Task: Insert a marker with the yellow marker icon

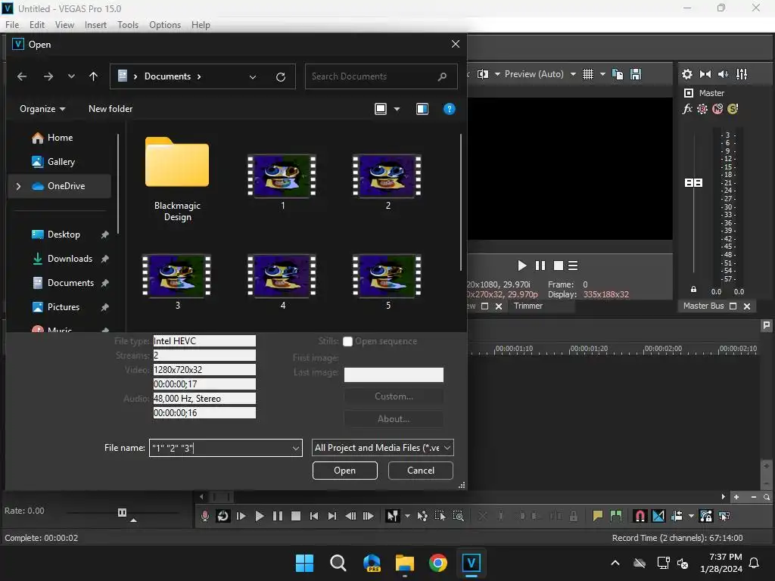Action: pyautogui.click(x=598, y=516)
